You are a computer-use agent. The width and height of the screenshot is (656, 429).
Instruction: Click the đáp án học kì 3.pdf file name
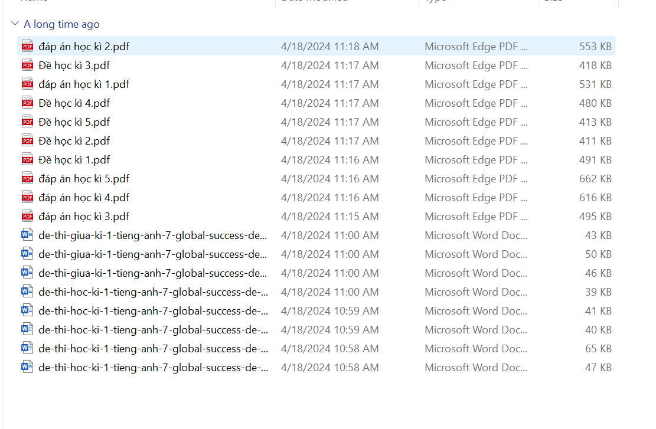pos(84,216)
